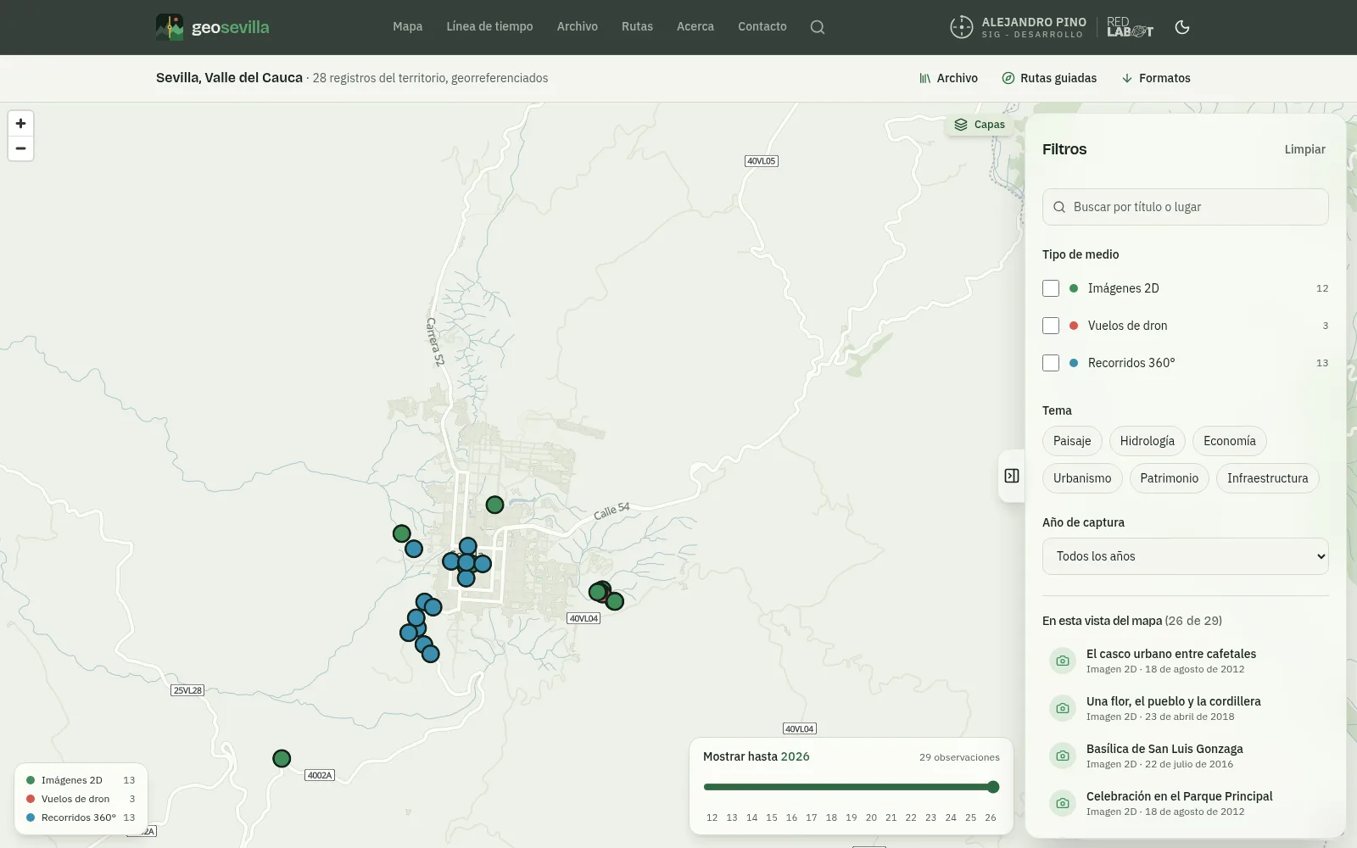The width and height of the screenshot is (1357, 848).
Task: Toggle dark mode moon icon
Action: click(x=1182, y=27)
